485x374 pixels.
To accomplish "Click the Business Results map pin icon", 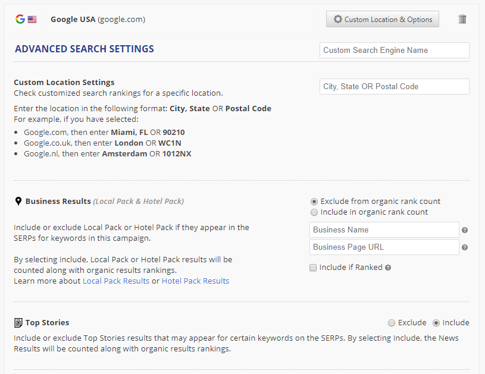I will [x=18, y=202].
